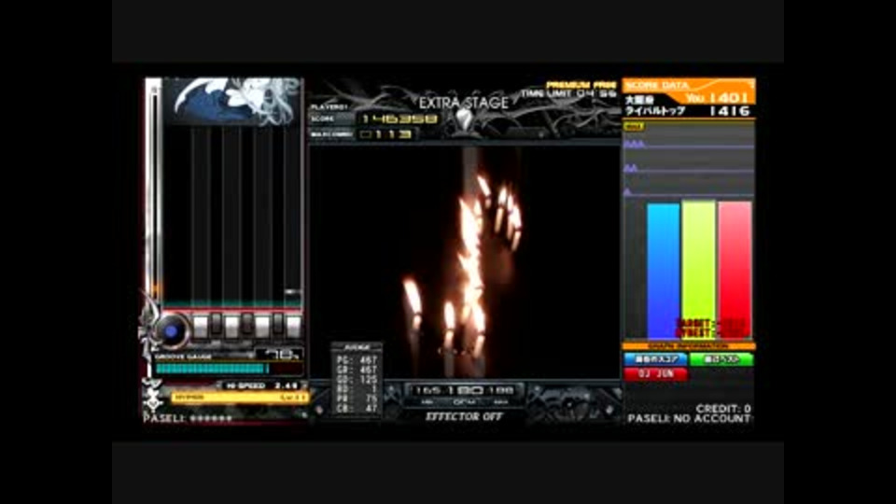Click the CREDIT: 0 text
896x504 pixels.
click(722, 409)
